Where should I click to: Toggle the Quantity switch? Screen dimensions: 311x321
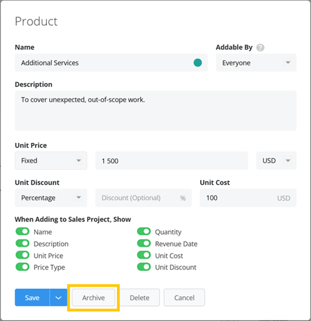click(x=144, y=232)
